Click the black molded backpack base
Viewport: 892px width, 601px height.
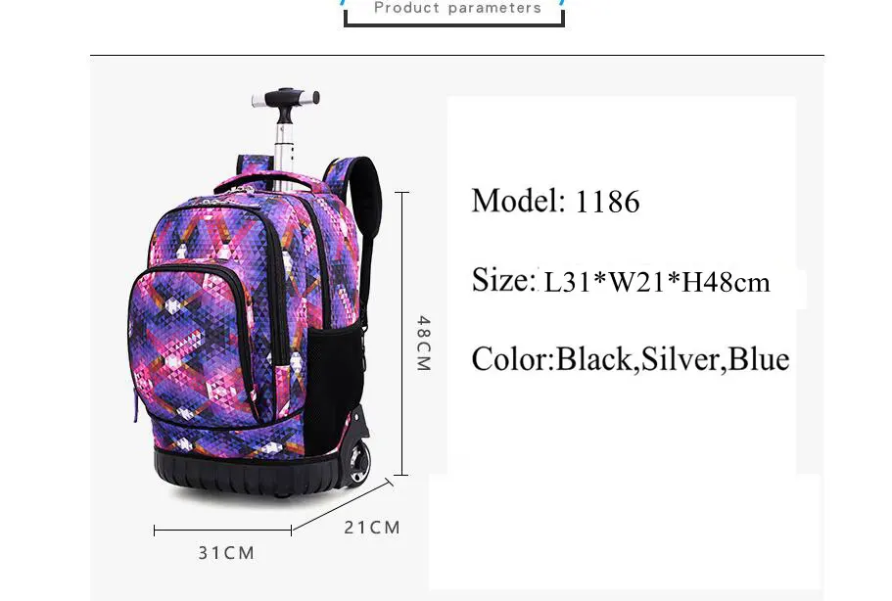(x=249, y=473)
